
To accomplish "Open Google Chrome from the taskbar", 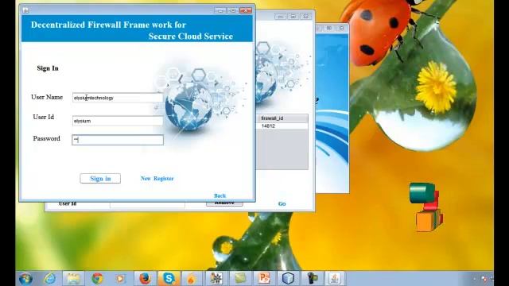I will (x=97, y=279).
